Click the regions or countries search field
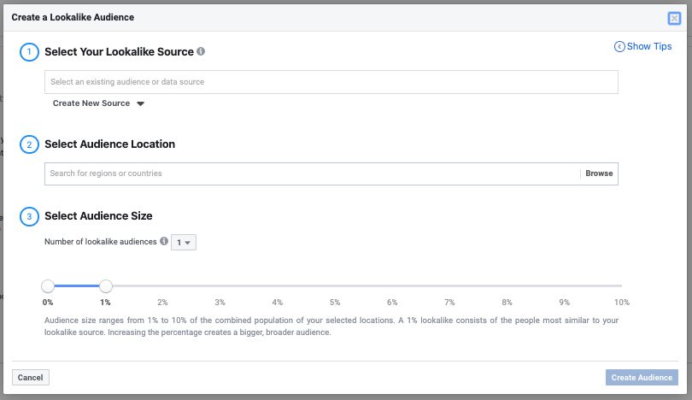The image size is (692, 400). 313,174
